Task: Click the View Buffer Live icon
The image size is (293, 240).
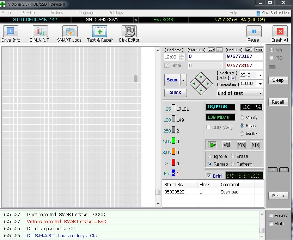Action: (x=258, y=13)
